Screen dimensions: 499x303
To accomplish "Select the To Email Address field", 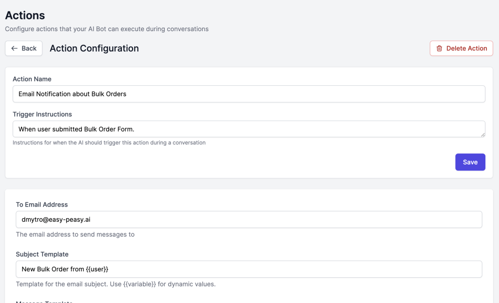I will (x=249, y=219).
